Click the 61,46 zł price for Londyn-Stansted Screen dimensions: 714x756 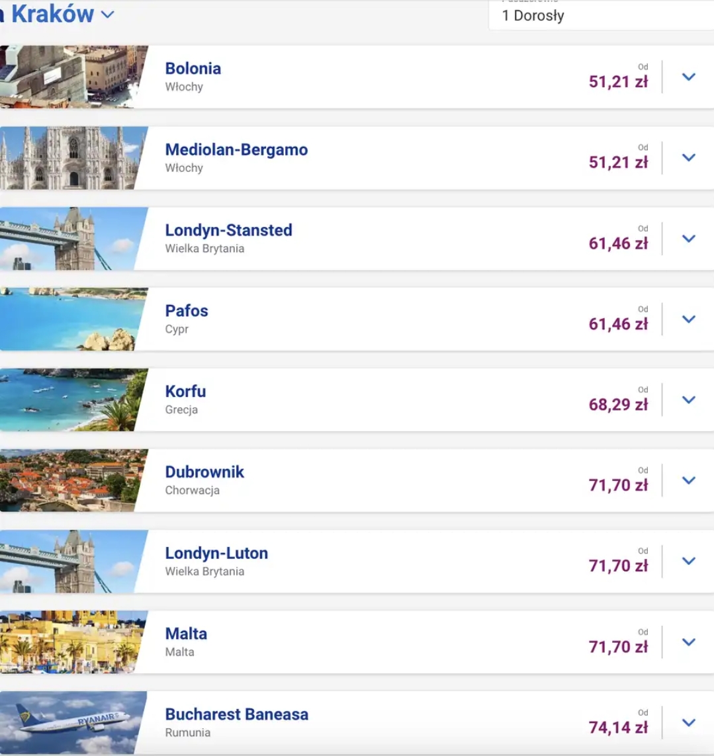(618, 243)
